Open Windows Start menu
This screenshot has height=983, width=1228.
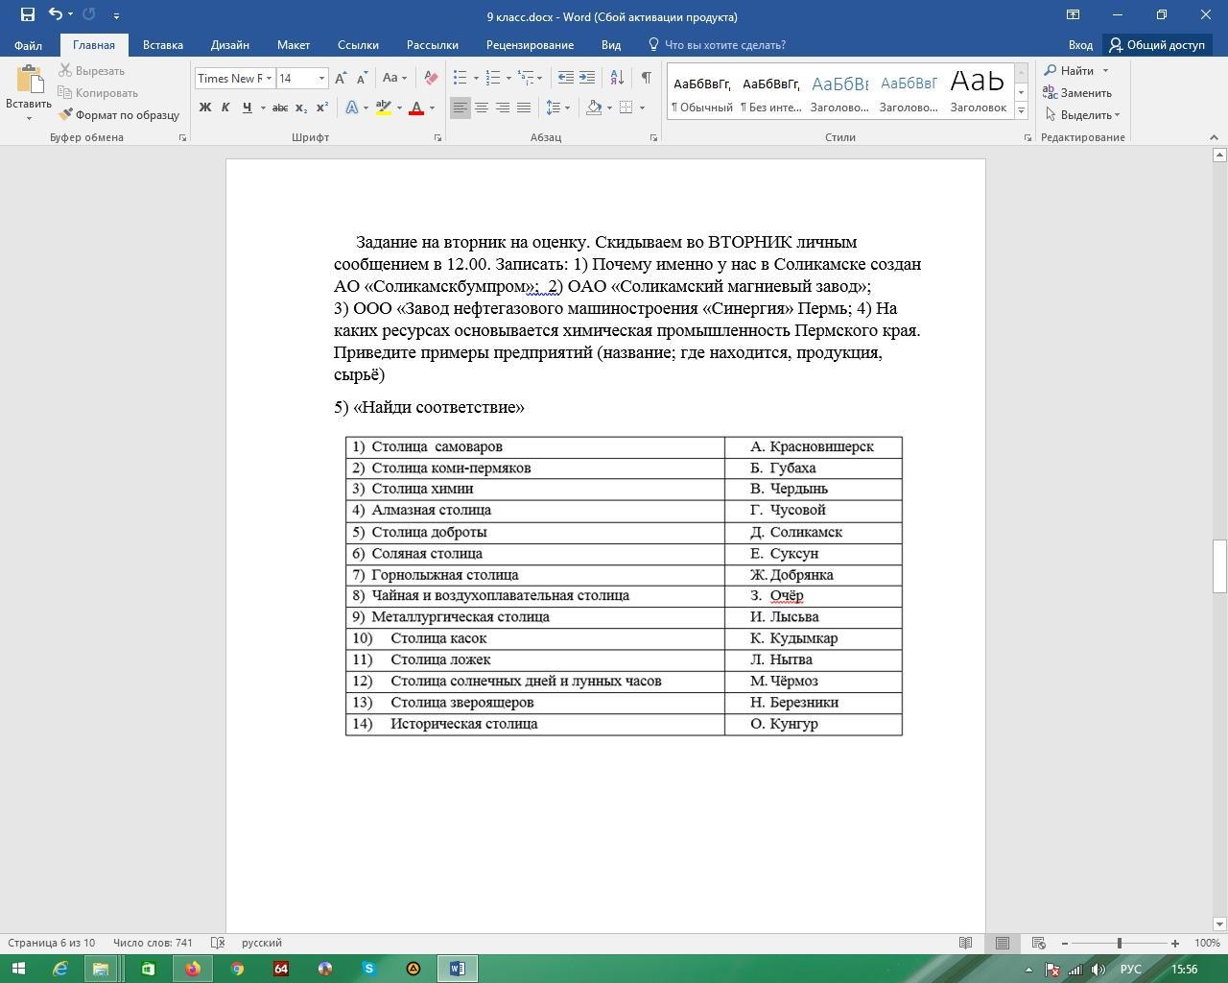(17, 969)
